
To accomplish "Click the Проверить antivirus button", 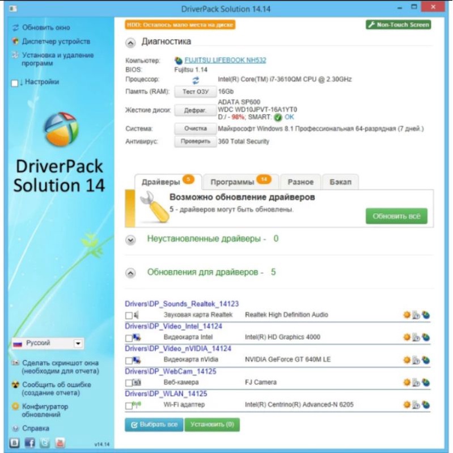I will click(x=195, y=142).
